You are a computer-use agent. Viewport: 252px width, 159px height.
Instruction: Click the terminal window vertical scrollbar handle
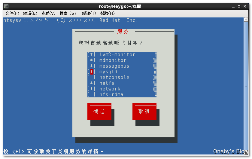click(x=246, y=86)
